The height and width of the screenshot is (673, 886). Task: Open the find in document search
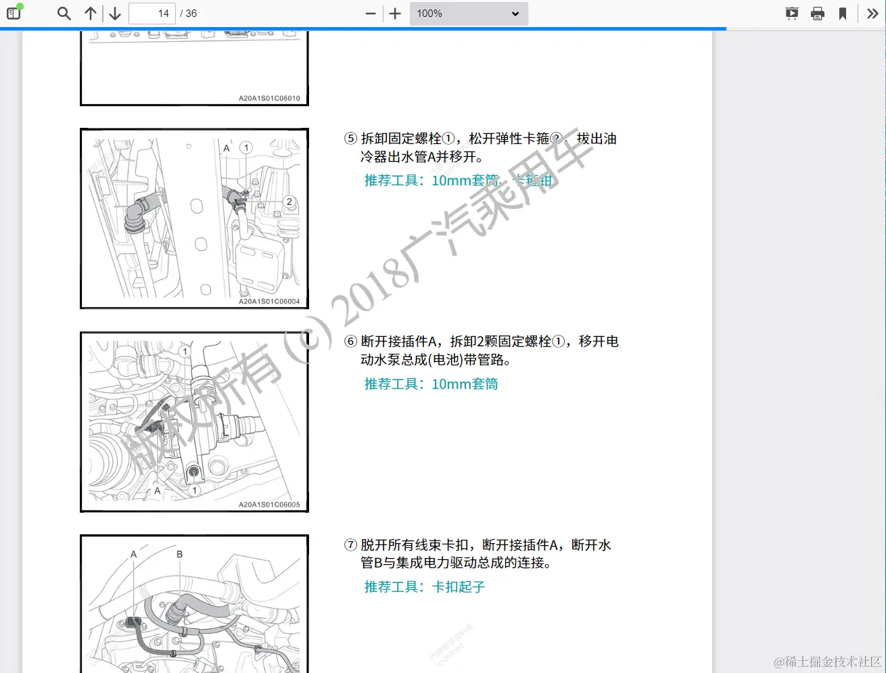point(64,13)
